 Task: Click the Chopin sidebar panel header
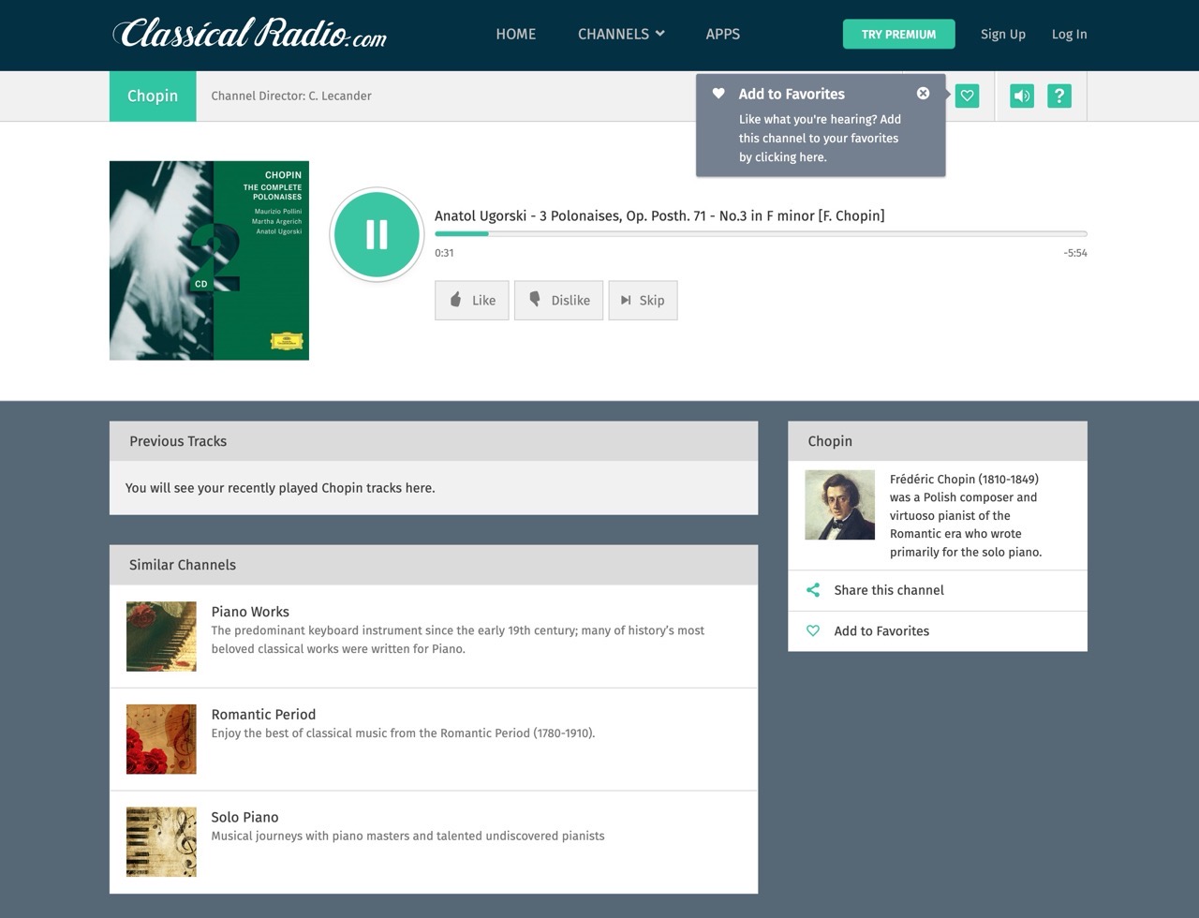pos(938,441)
